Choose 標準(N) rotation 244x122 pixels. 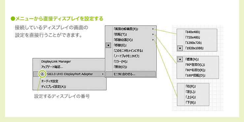click(198, 59)
